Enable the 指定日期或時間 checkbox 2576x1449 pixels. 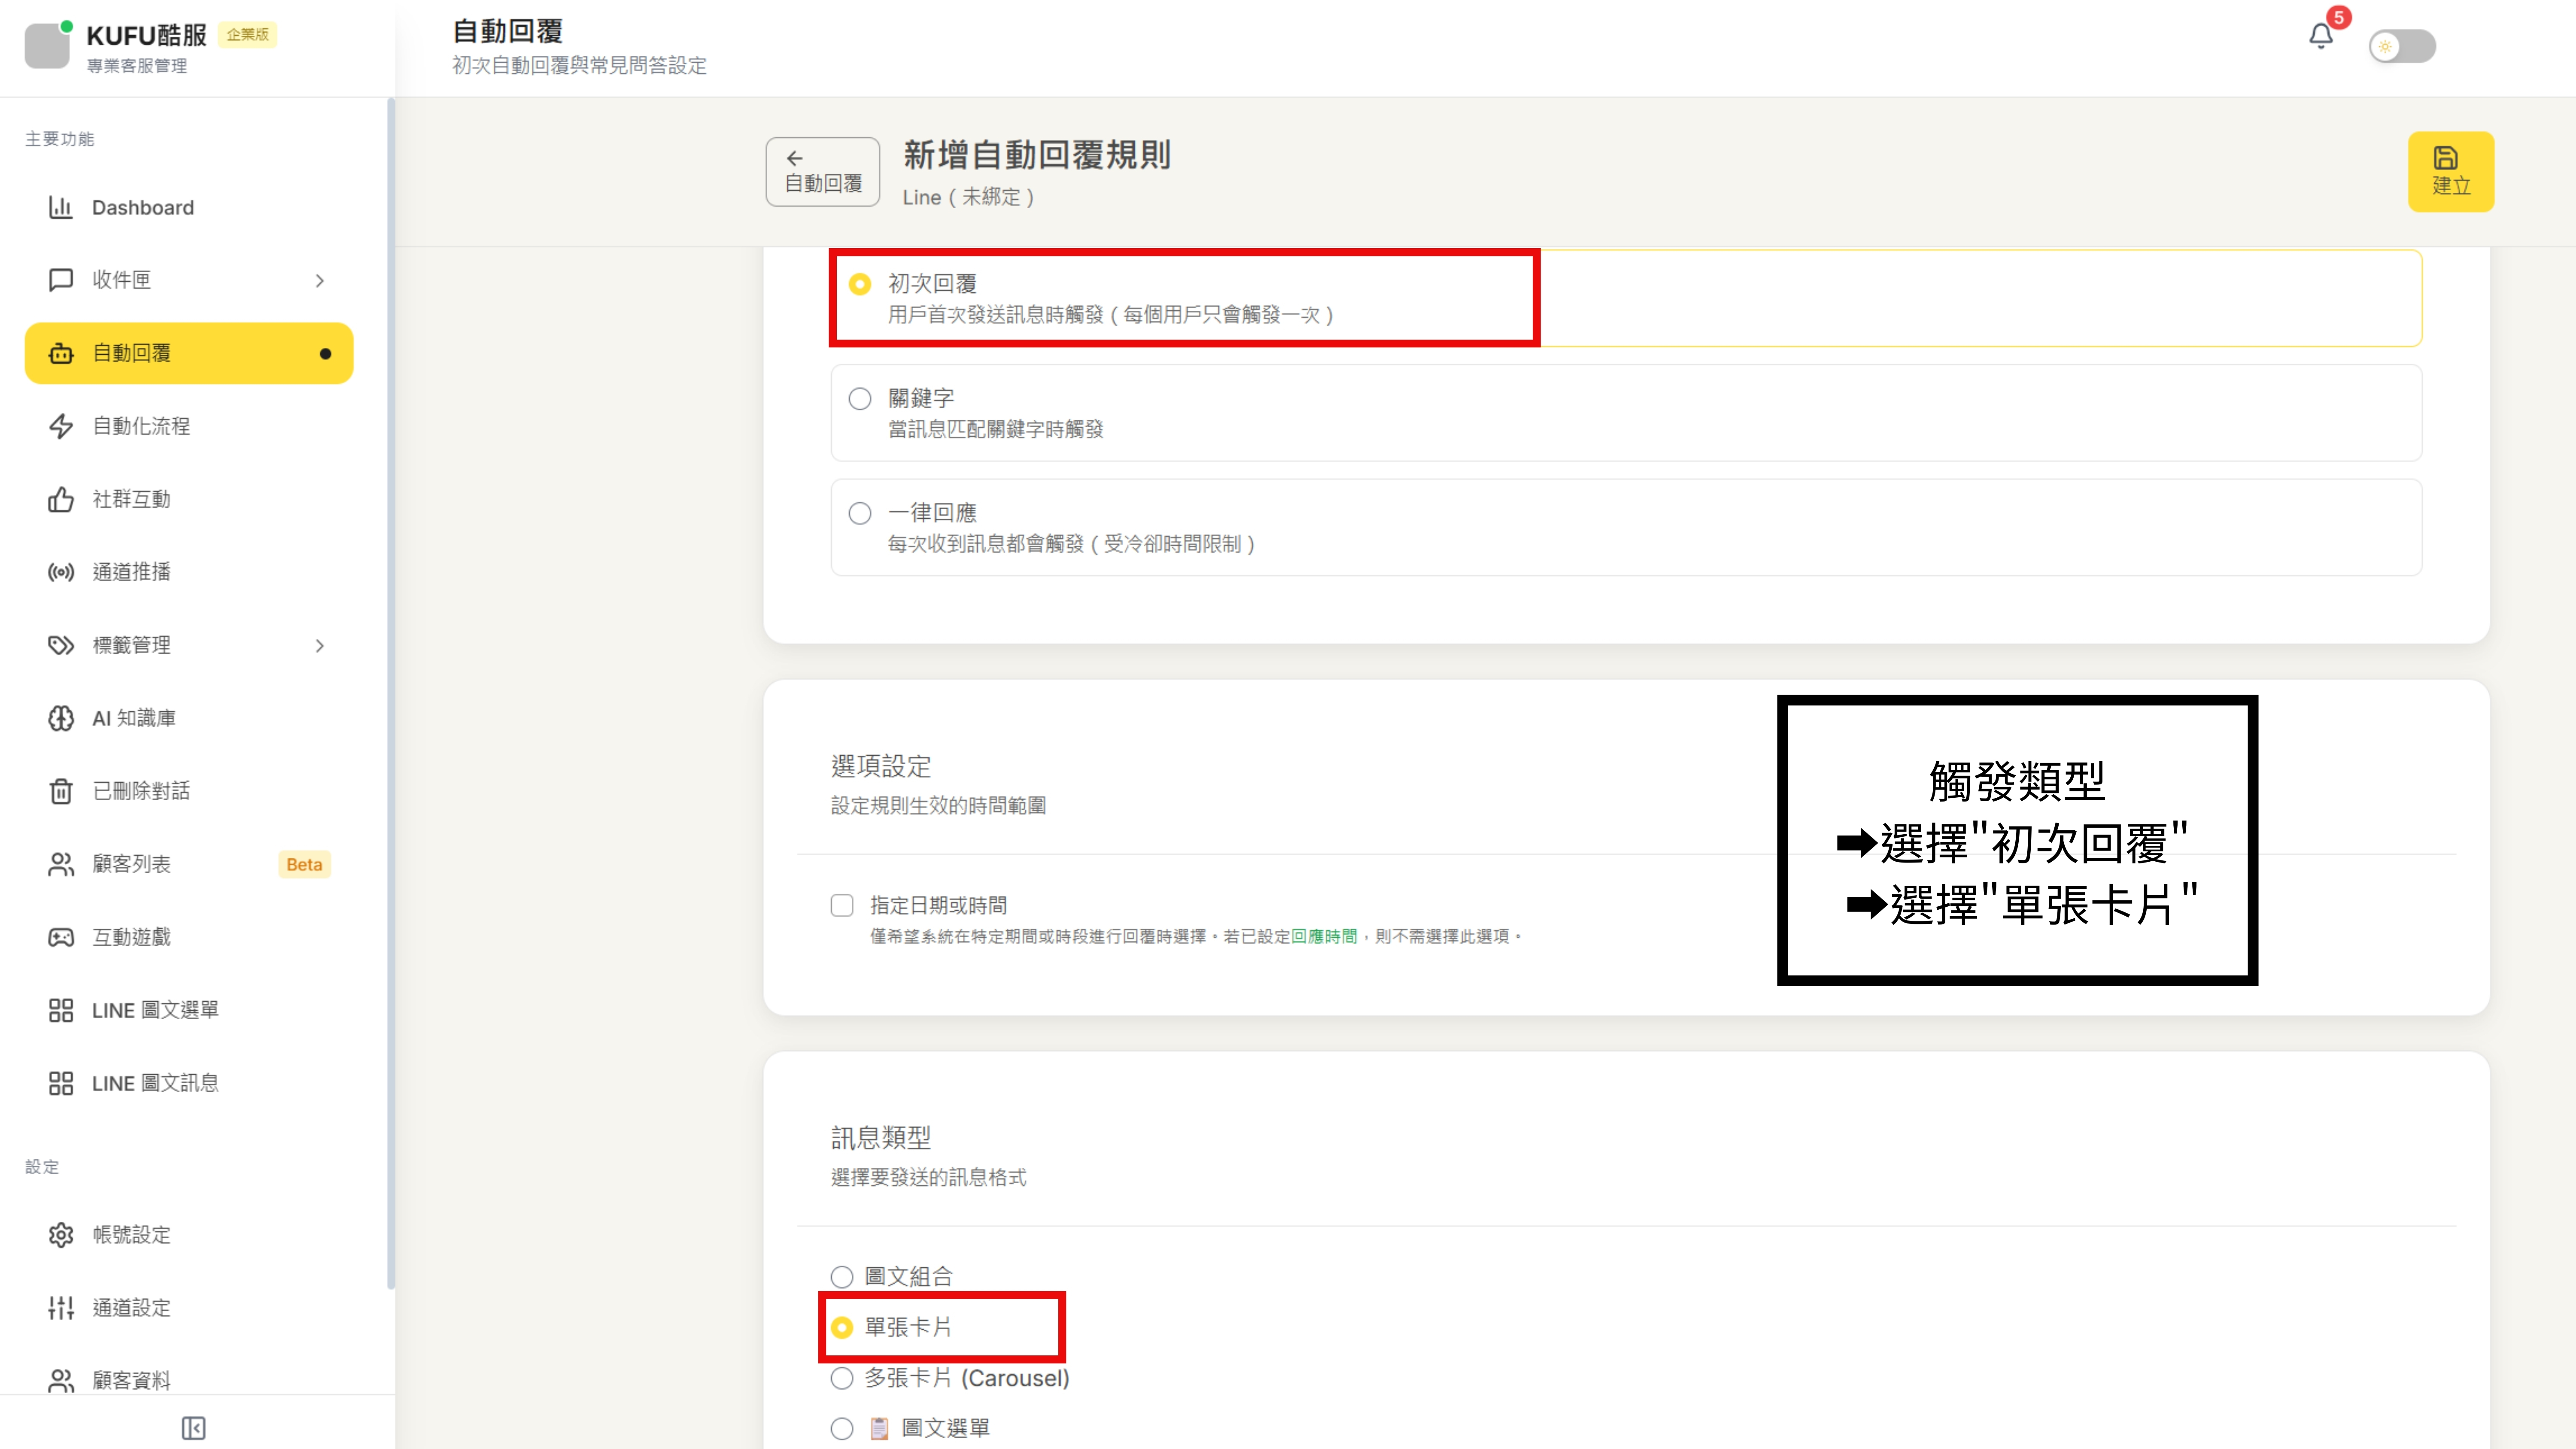coord(842,905)
